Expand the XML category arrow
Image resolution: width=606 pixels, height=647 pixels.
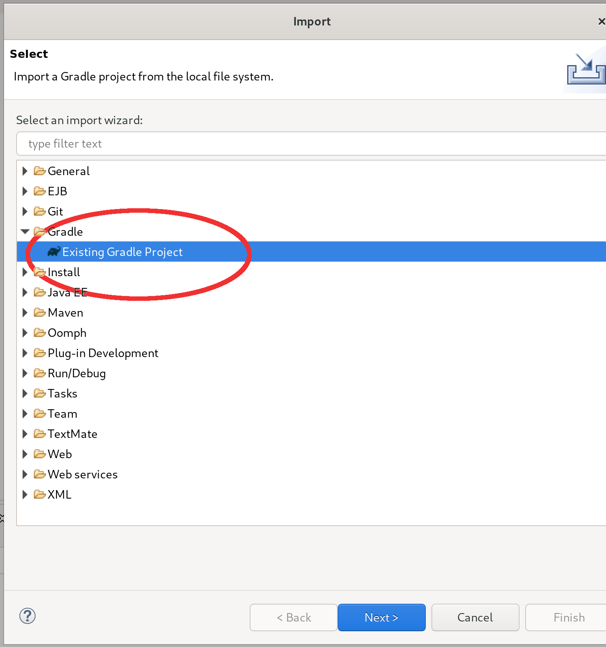point(25,495)
